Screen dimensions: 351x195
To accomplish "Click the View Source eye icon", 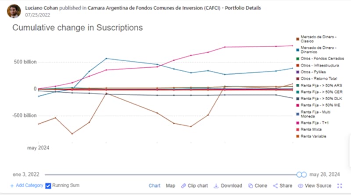I will point(301,186).
